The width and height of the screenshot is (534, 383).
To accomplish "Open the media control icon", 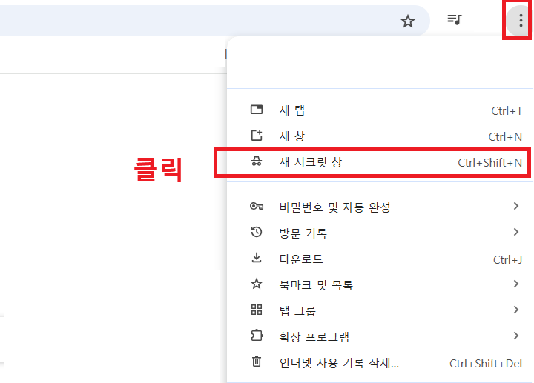I will [x=455, y=19].
